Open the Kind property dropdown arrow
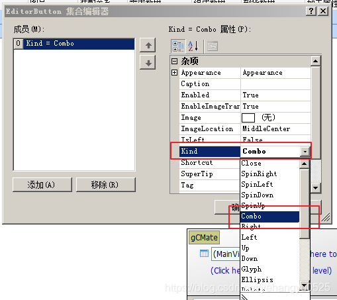337x300 pixels. tap(305, 152)
